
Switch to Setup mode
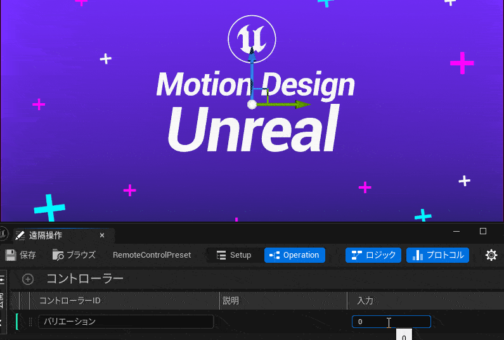(x=234, y=255)
